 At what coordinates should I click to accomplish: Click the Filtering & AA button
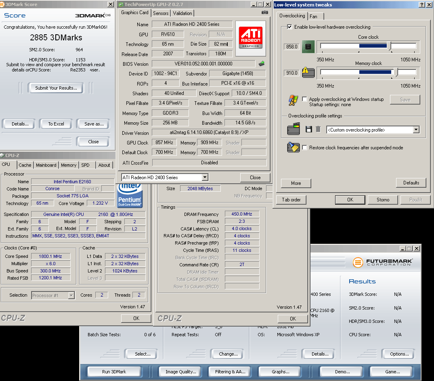point(230,372)
